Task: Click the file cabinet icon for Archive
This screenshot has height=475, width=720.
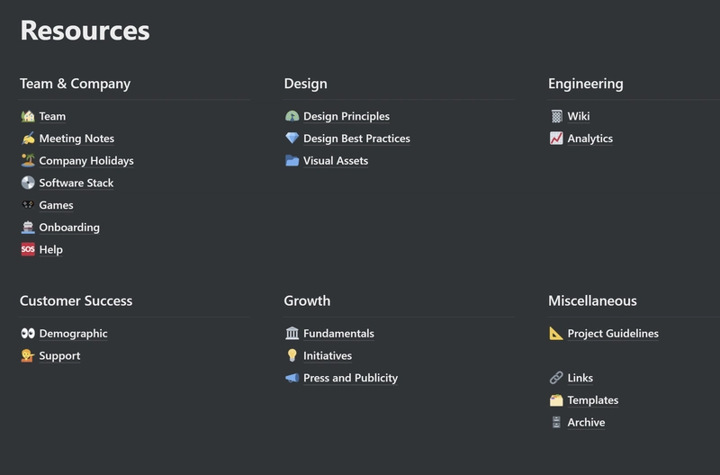Action: 556,422
